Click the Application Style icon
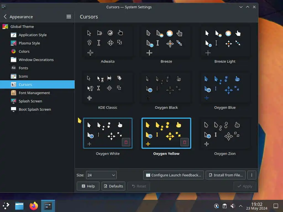 (x=14, y=35)
